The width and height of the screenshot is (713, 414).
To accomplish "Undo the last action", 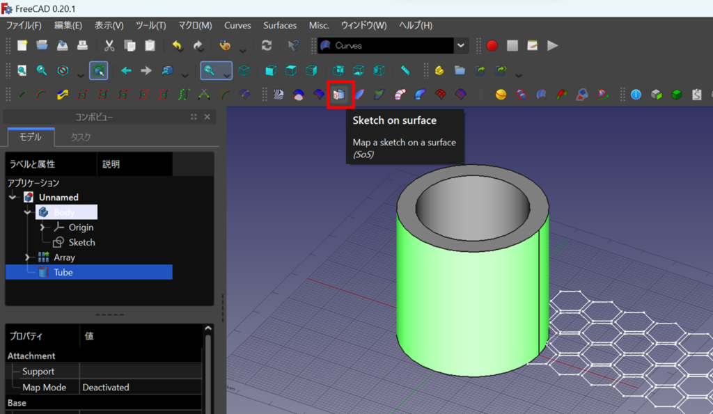I will pos(177,45).
